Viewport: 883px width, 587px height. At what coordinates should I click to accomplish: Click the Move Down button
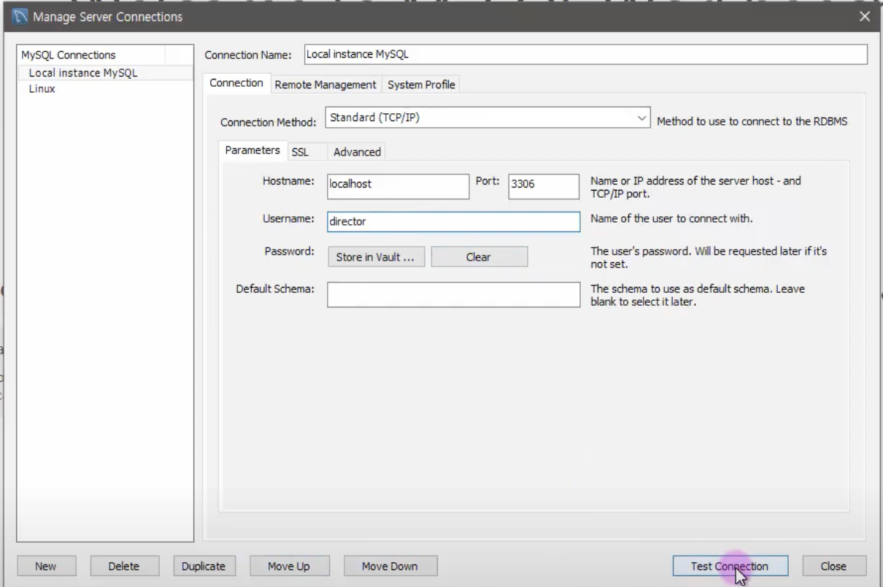pos(390,566)
